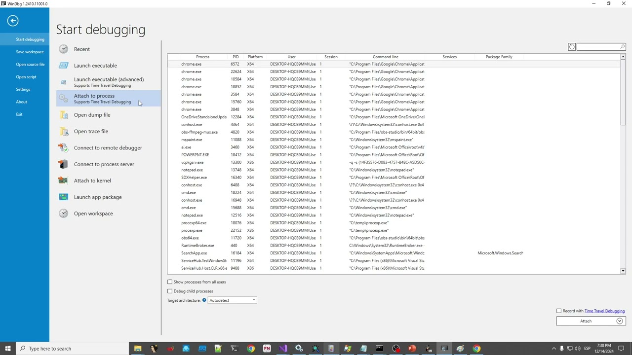Click the back arrow icon
632x355 pixels.
click(13, 21)
